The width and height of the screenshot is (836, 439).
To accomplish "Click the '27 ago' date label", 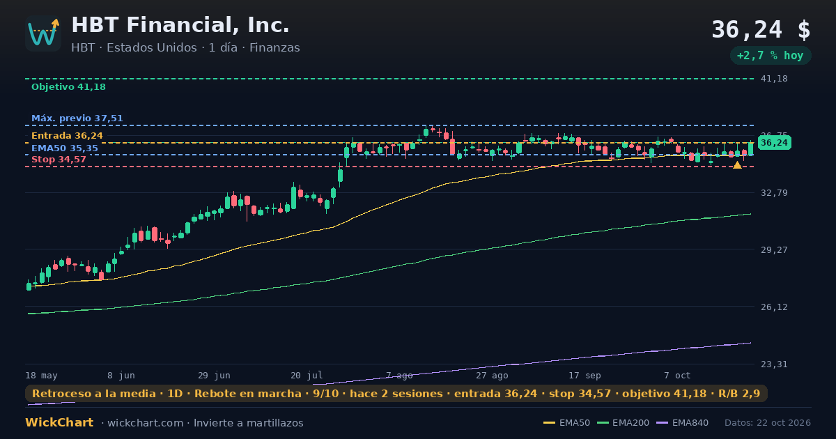I will (492, 376).
